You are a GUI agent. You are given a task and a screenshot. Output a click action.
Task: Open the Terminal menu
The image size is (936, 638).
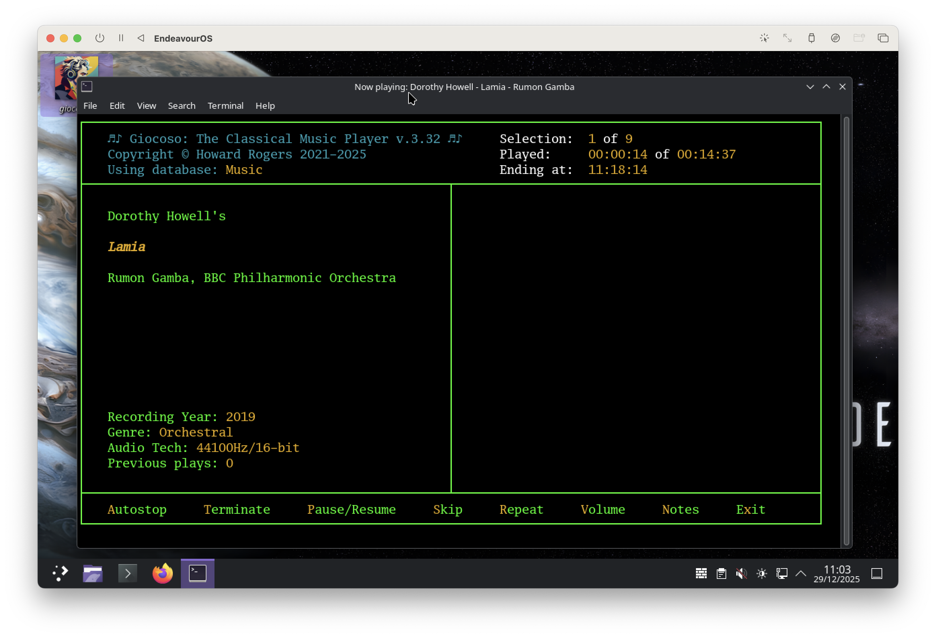pyautogui.click(x=225, y=106)
